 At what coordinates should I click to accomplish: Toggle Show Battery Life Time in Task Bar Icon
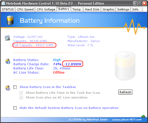(x=21, y=93)
